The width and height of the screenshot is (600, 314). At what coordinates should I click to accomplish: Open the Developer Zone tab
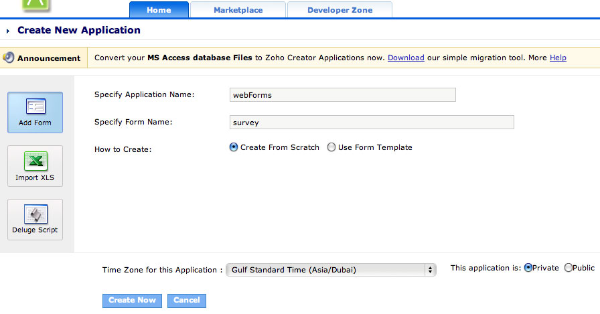340,10
